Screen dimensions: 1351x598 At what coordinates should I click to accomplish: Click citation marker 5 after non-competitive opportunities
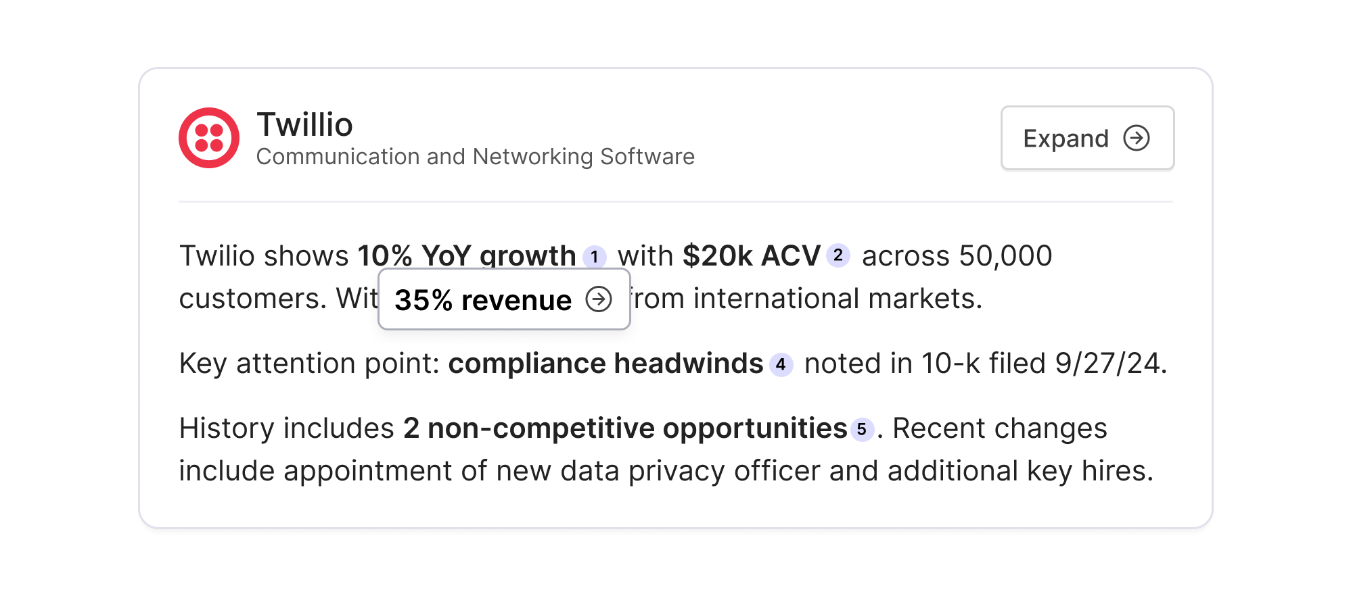coord(861,429)
